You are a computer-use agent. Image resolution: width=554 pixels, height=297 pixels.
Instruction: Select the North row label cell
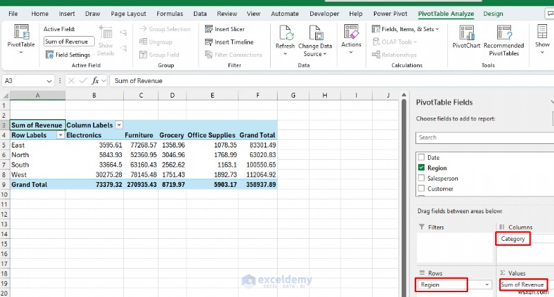(x=37, y=155)
